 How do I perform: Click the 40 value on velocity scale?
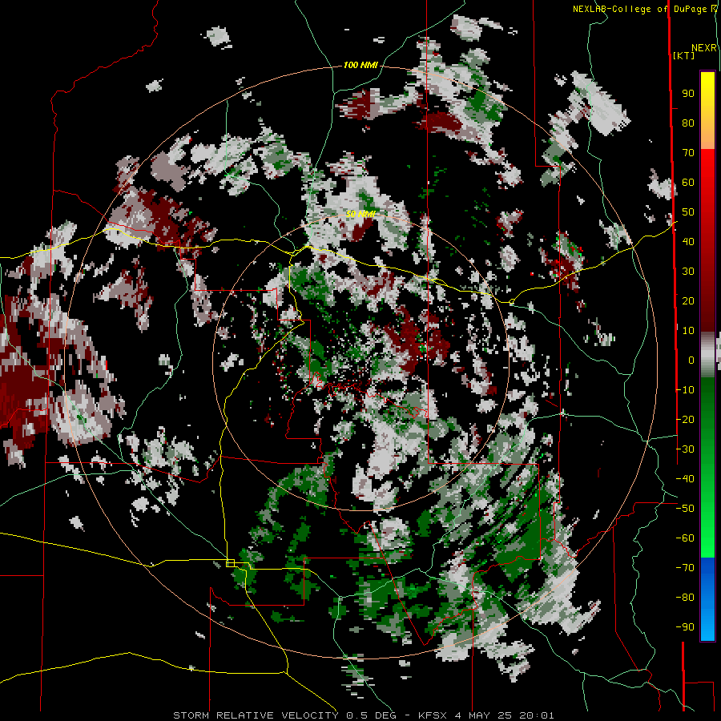coord(688,241)
